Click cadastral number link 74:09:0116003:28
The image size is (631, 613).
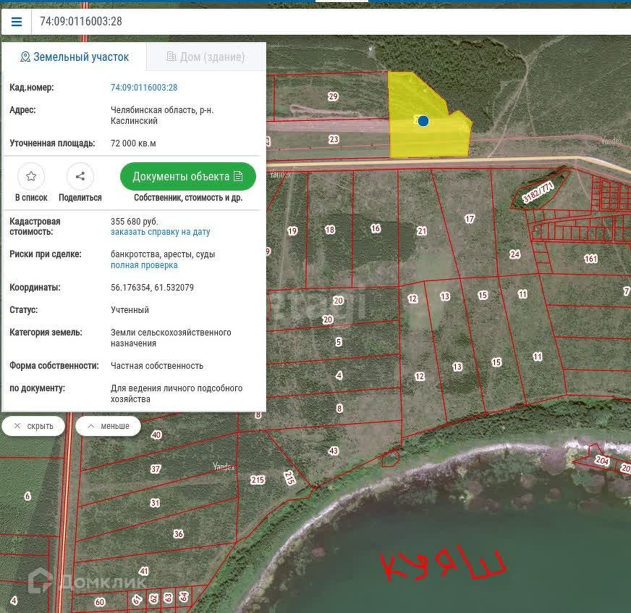tap(144, 88)
